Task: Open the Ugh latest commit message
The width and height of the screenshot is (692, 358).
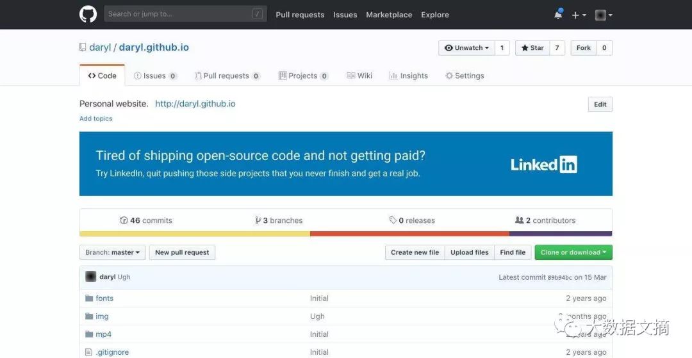Action: pos(124,277)
